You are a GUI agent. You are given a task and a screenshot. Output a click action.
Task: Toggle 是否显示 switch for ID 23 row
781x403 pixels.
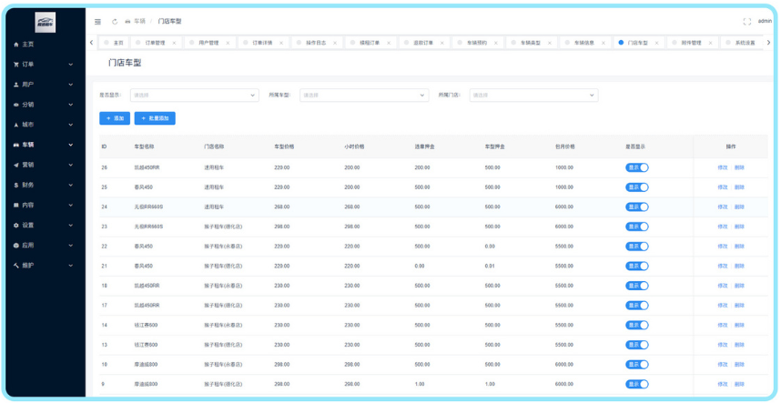click(637, 227)
